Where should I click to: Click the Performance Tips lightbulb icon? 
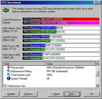pos(5,86)
